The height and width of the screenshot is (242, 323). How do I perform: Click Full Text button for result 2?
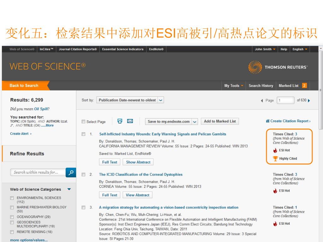coord(109,195)
